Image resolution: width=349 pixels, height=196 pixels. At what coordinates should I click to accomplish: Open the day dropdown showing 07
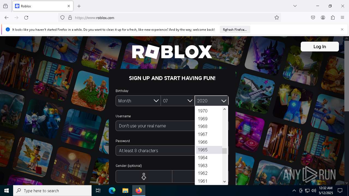pos(177,101)
